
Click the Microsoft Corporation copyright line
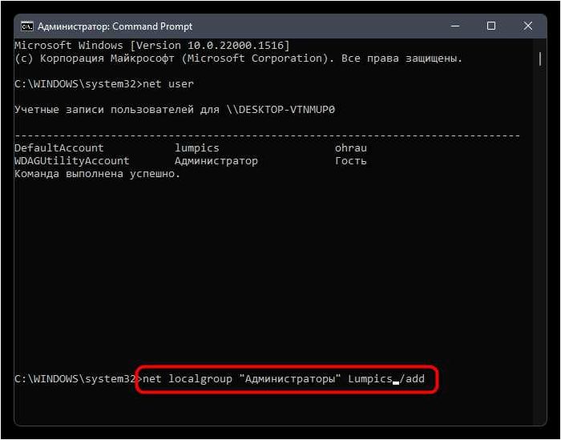coord(238,59)
